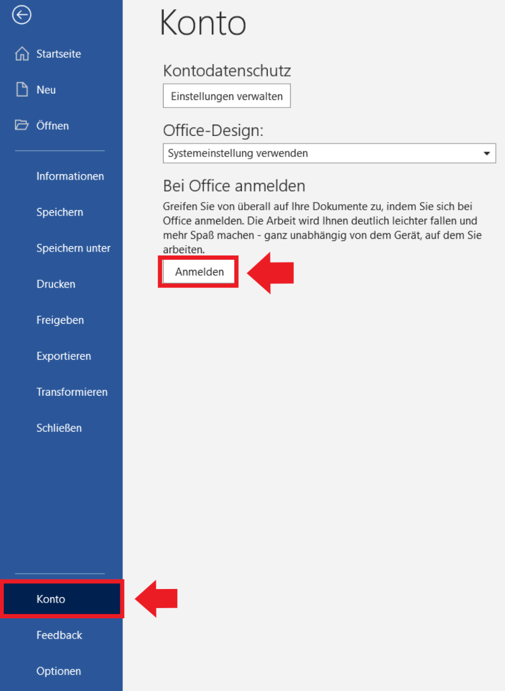Select Speichern in the sidebar
505x691 pixels.
59,212
